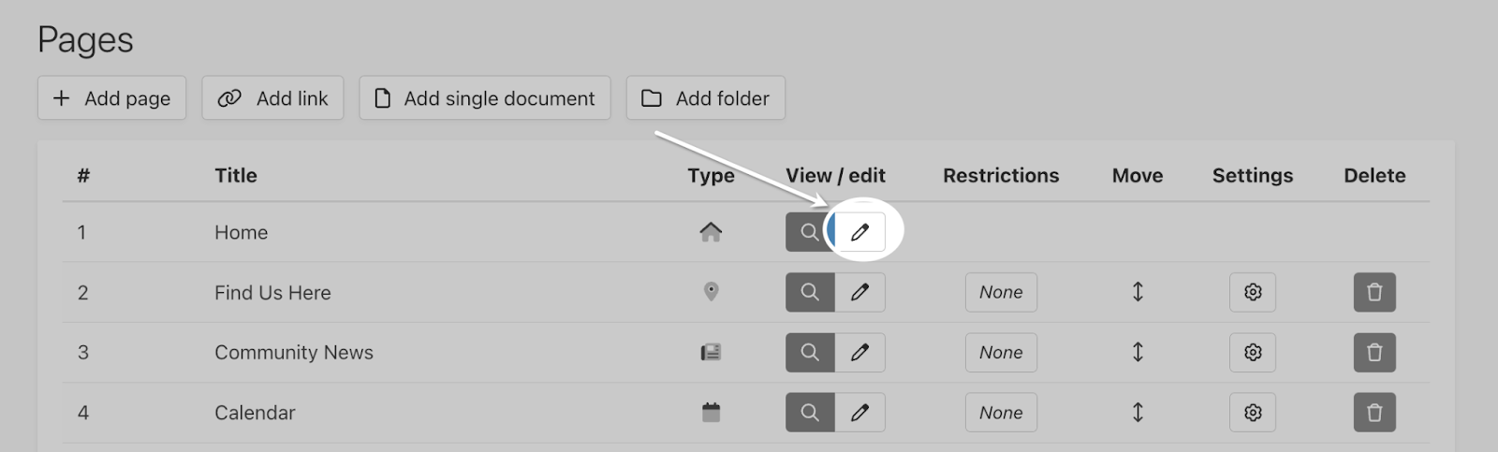Click the Add folder button

[x=705, y=98]
